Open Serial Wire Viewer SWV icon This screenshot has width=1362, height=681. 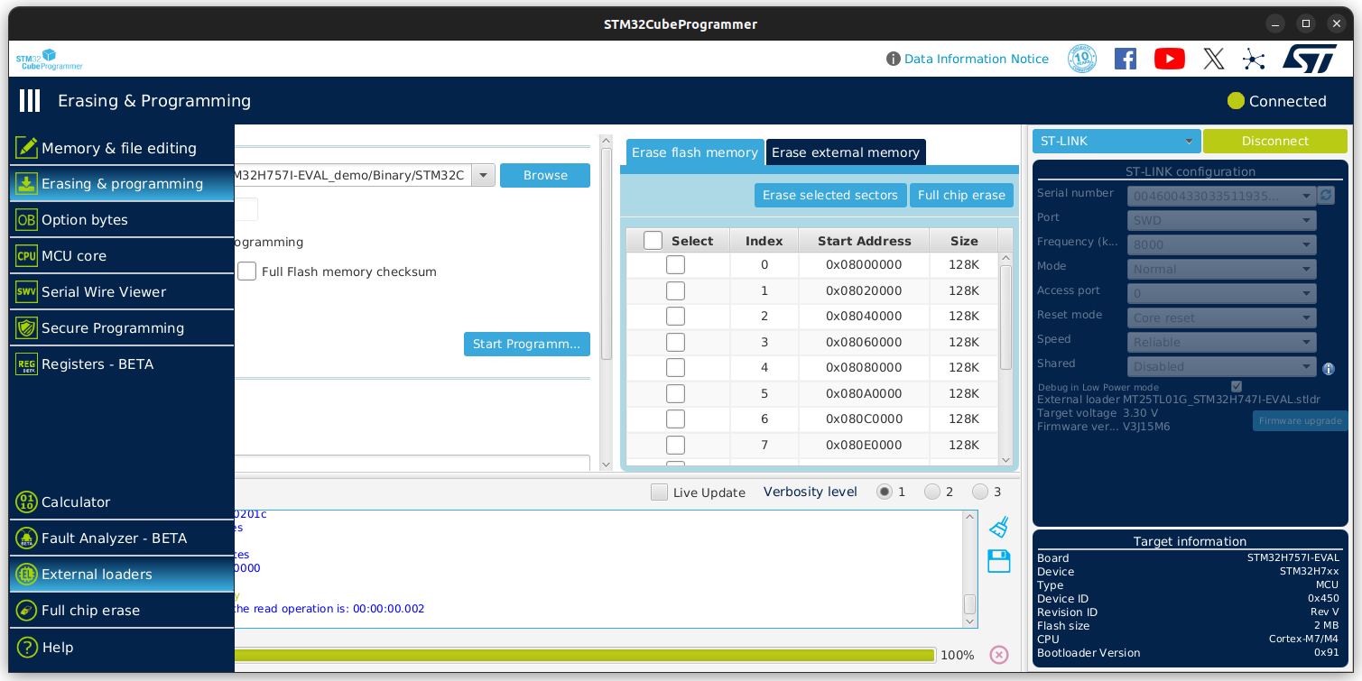[26, 291]
